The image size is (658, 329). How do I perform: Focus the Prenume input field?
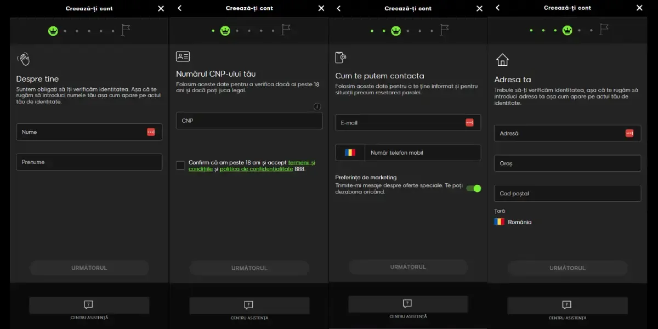[89, 162]
